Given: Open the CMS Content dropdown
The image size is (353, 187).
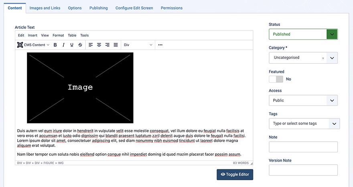Looking at the screenshot, I should (34, 45).
